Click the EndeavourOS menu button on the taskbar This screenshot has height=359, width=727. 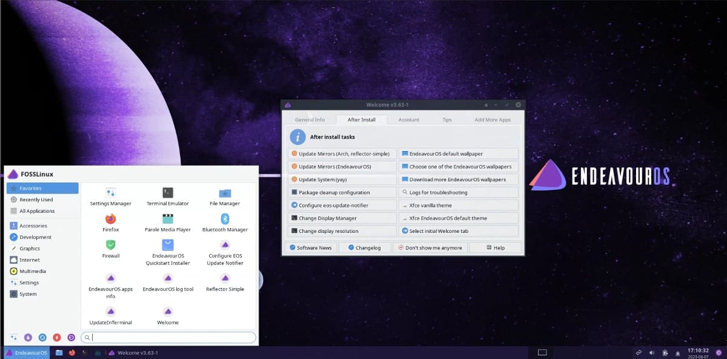27,352
